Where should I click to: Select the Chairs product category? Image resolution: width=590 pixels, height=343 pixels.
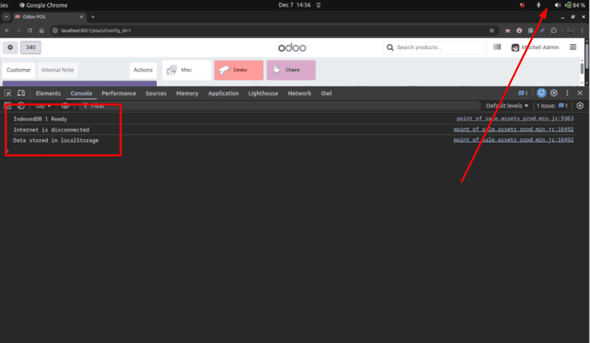click(291, 70)
